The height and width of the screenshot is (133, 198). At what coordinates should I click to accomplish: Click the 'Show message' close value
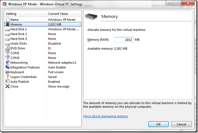pyautogui.click(x=59, y=87)
